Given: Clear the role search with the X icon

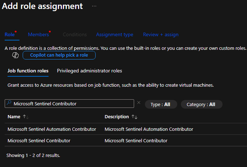Looking at the screenshot, I should point(139,102).
